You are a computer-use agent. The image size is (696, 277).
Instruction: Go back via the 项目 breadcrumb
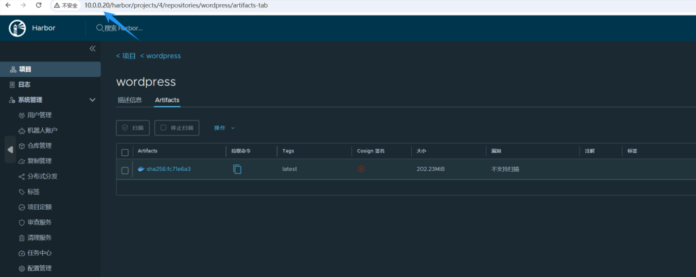tap(126, 56)
